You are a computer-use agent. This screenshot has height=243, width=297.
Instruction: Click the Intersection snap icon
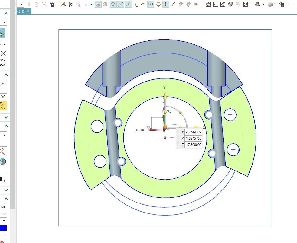pos(143,5)
